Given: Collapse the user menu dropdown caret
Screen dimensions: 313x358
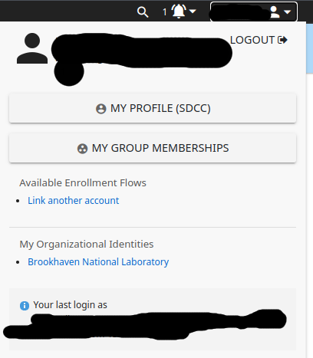Looking at the screenshot, I should 288,11.
